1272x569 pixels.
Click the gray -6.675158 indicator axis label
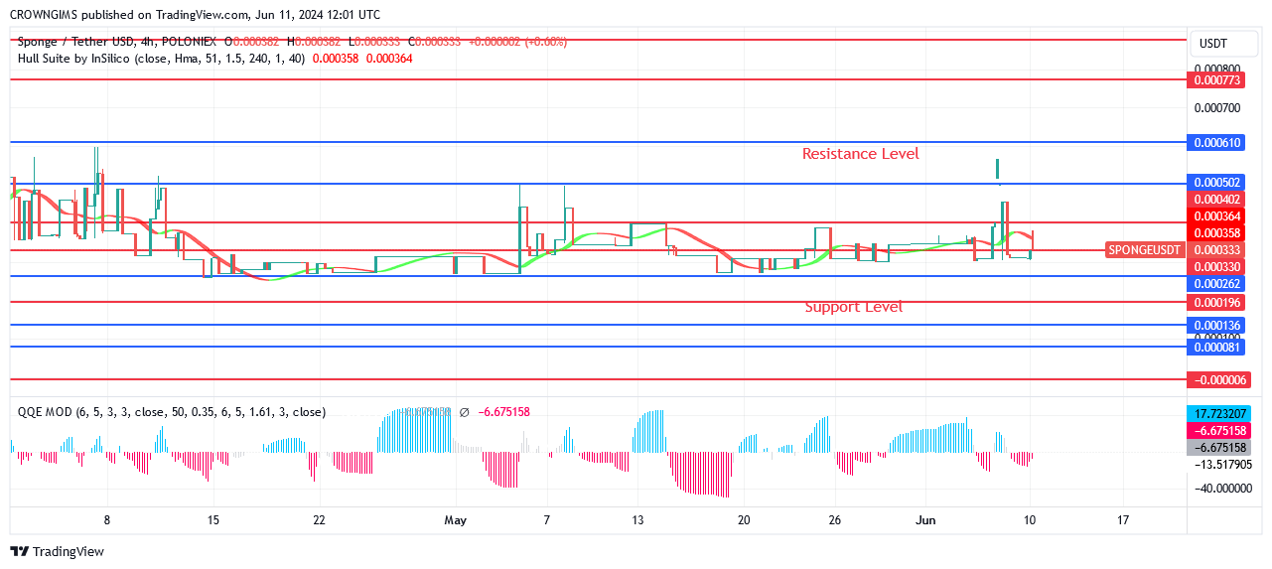click(x=1217, y=448)
